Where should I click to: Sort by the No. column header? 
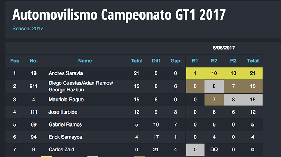click(x=33, y=61)
